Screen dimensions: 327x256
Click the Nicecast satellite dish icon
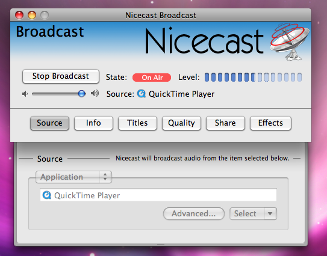click(290, 41)
